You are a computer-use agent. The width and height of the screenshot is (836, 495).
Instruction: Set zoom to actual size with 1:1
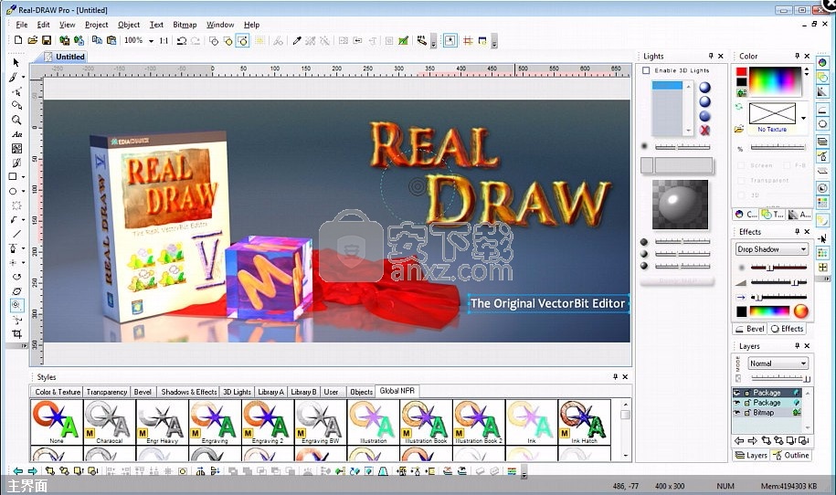164,40
